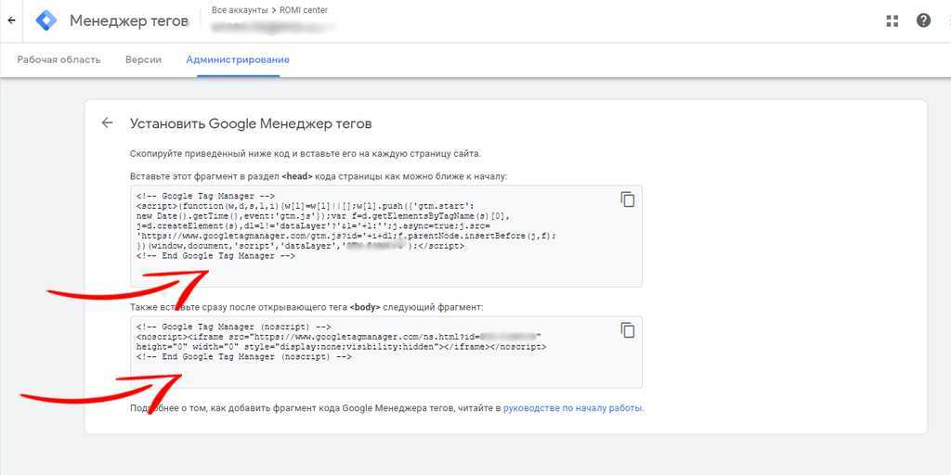Copy the body noscript snippet
Image resolution: width=951 pixels, height=475 pixels.
tap(628, 330)
